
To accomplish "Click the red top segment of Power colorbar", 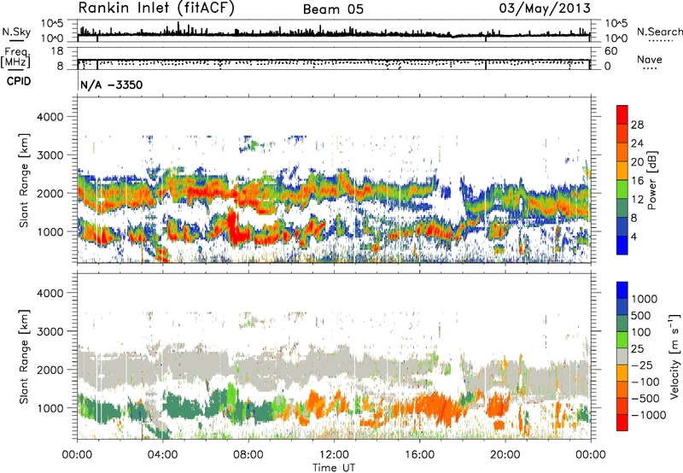I will click(x=622, y=115).
